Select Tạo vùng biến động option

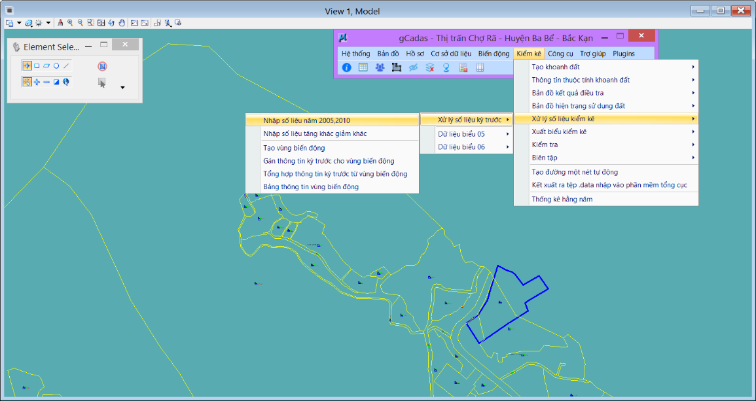[294, 148]
